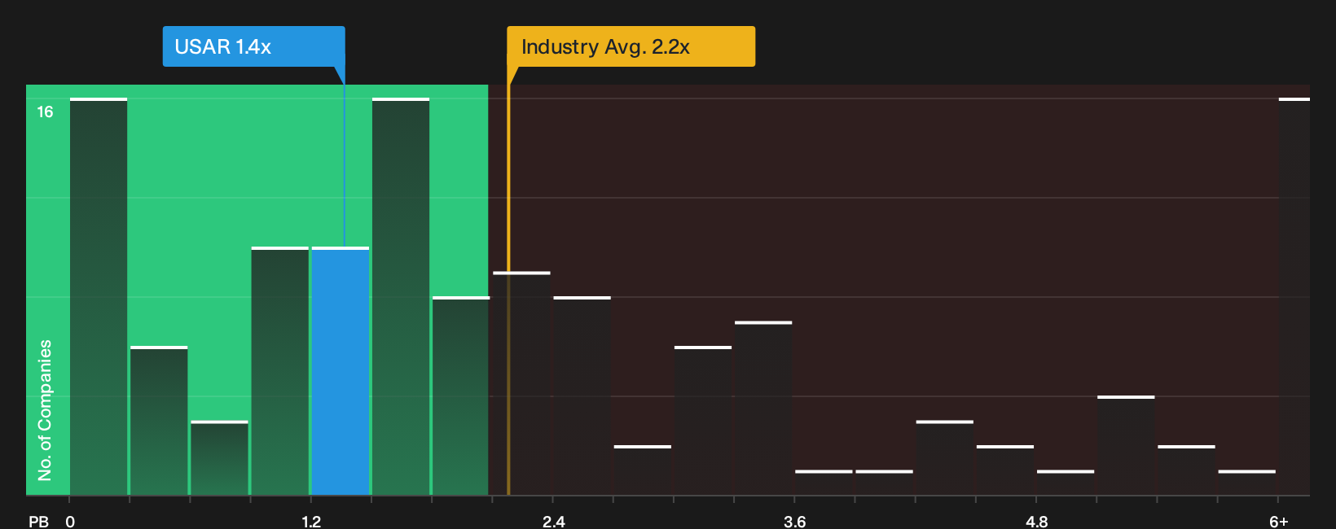Screen dimensions: 1336x529
Task: Click the x-axis label 6+
Action: [1279, 521]
